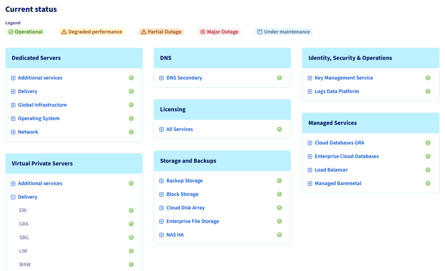Open the Backup Storage link
Screen dimensions: 445x271
pyautogui.click(x=184, y=181)
